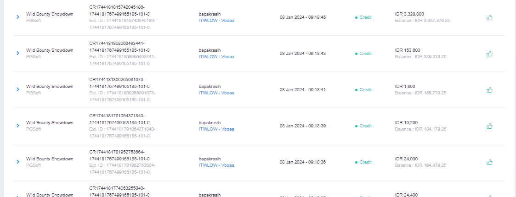Expand the 09:18:43 transaction row chevron

point(18,53)
